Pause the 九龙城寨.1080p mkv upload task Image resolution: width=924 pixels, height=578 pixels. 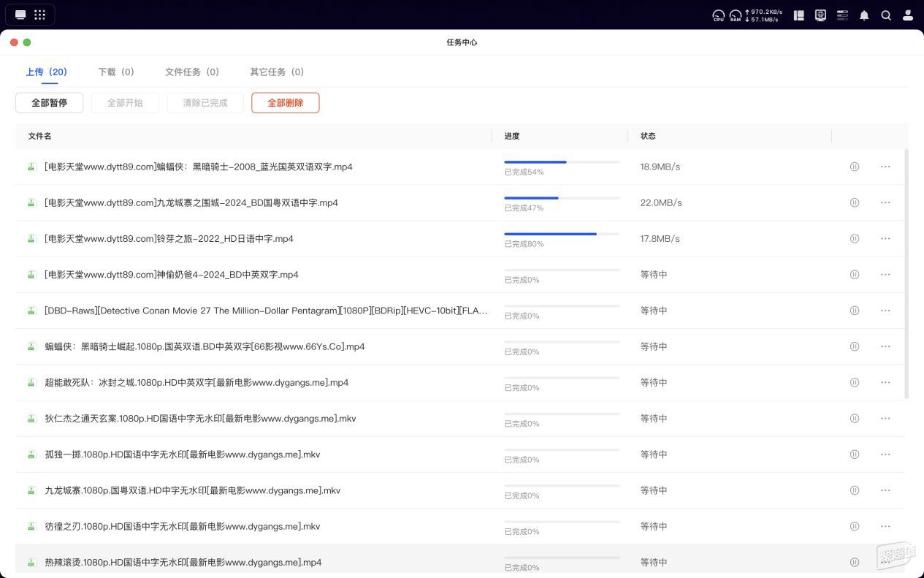click(x=855, y=490)
